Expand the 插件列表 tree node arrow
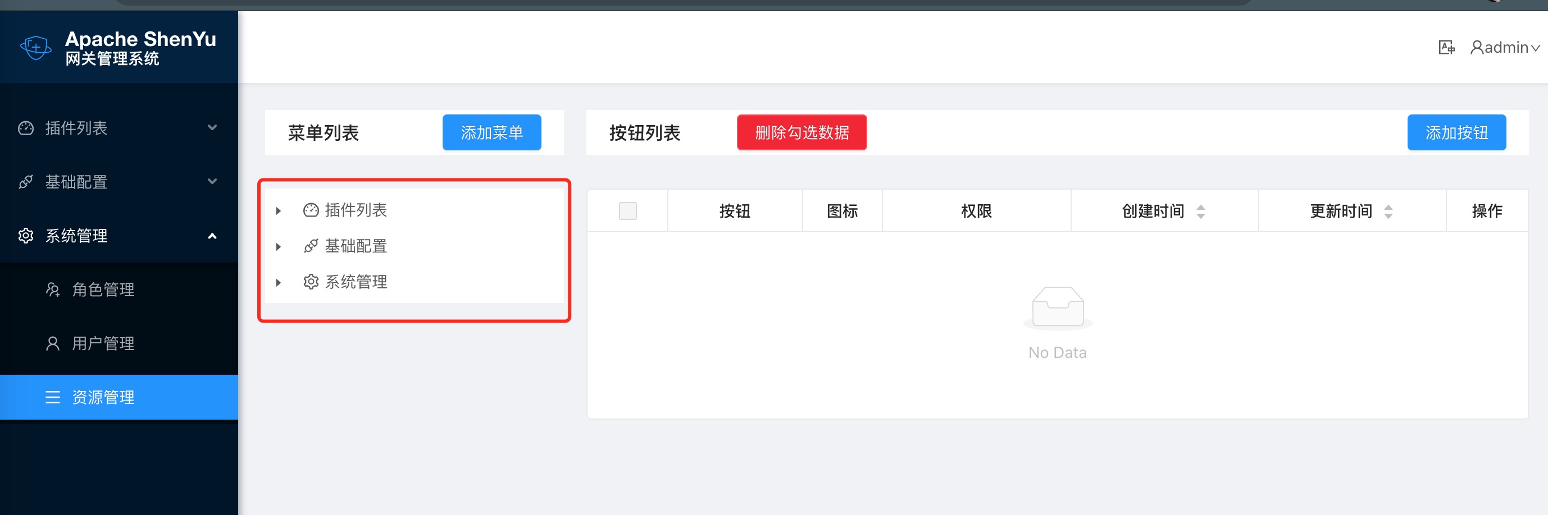The image size is (1548, 515). (x=278, y=211)
